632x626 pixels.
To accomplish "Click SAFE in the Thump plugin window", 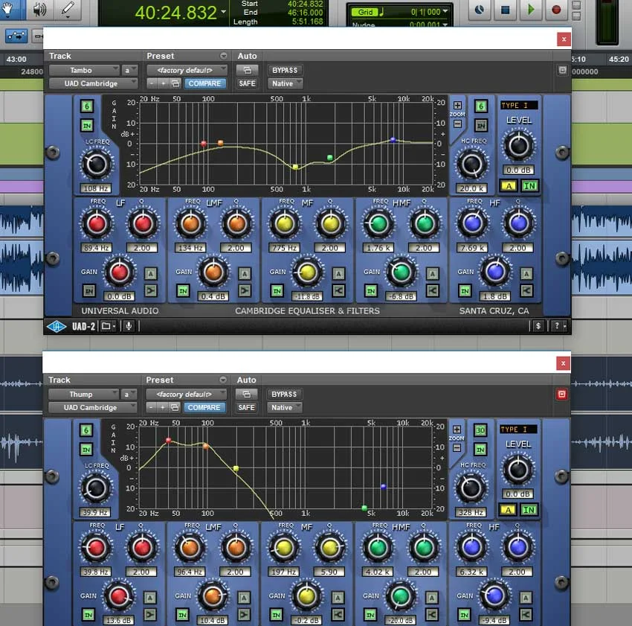I will [x=246, y=408].
